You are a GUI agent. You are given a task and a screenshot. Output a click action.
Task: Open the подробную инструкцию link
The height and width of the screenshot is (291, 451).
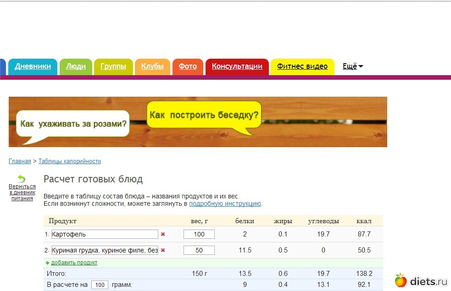click(x=225, y=203)
